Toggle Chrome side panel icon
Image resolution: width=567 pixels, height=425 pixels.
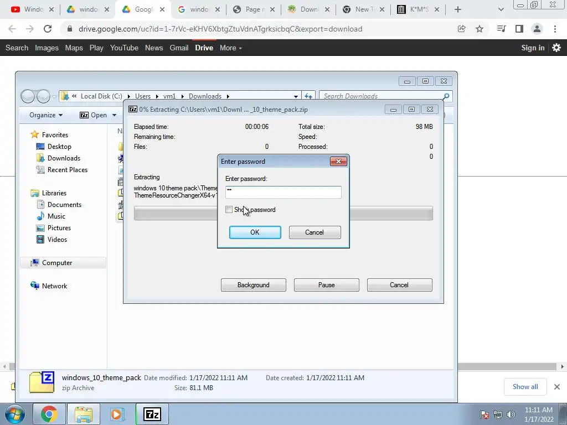point(519,29)
